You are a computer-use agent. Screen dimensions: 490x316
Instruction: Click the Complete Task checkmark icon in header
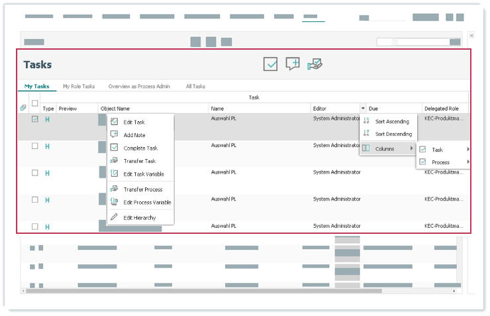tap(270, 64)
